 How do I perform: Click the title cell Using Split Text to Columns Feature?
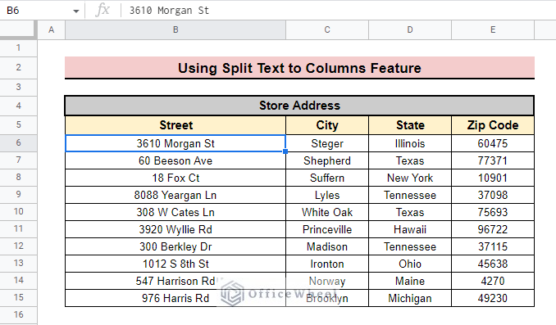299,68
